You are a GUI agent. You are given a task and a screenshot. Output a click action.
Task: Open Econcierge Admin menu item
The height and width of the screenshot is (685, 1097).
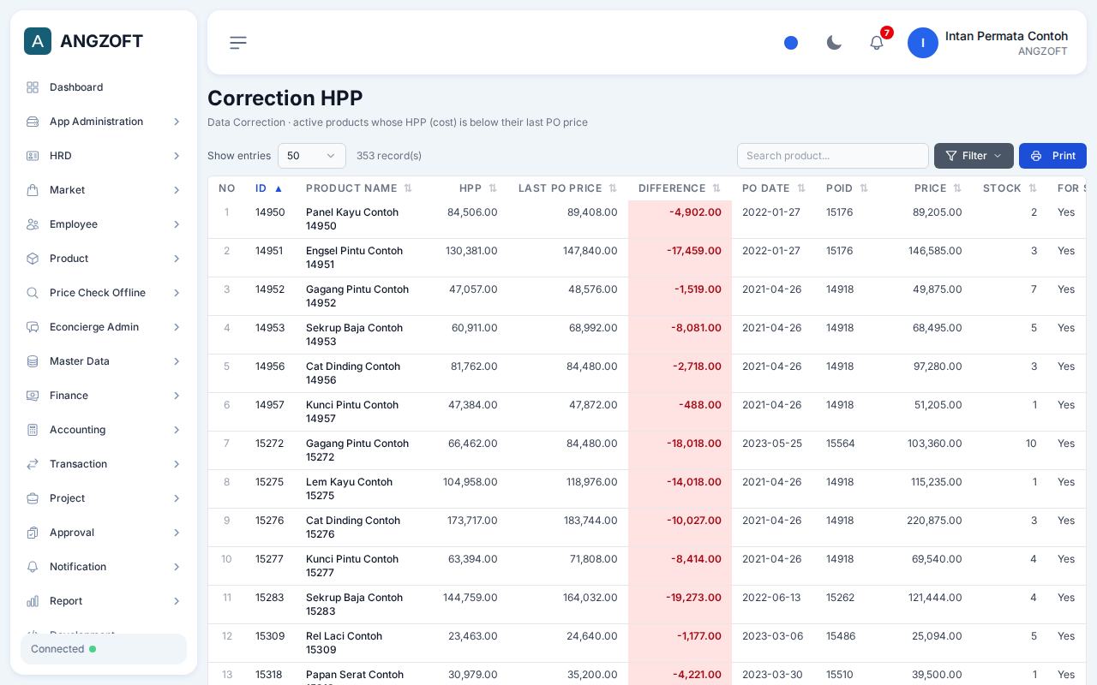[x=104, y=327]
